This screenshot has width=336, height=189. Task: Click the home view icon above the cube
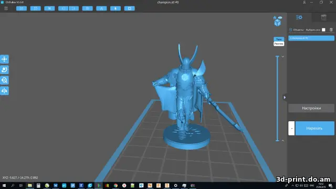coord(275,18)
